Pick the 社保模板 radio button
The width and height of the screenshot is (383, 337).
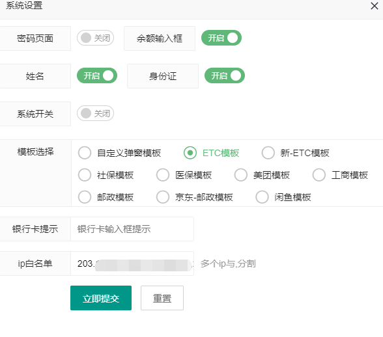pyautogui.click(x=106, y=175)
